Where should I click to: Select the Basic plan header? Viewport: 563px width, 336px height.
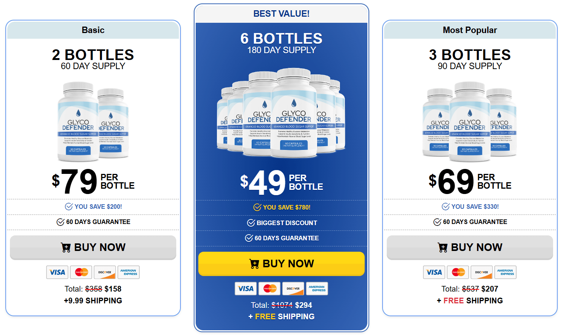[93, 30]
